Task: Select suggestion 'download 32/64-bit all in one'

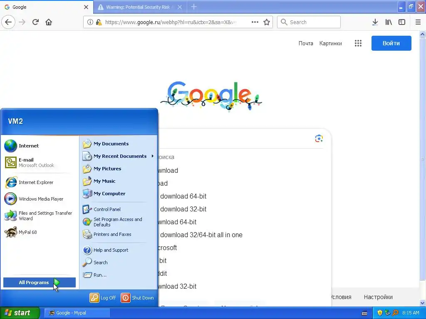Action: coord(201,235)
